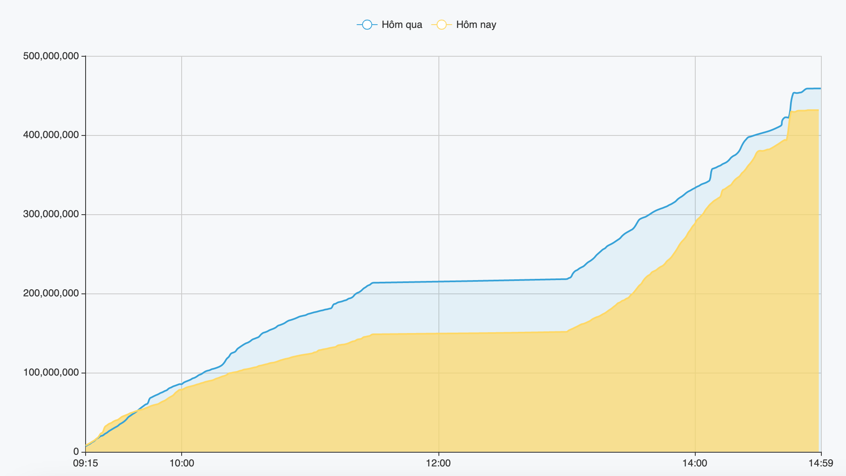Click the 400,000,000 y-axis label
The image size is (846, 476).
[x=51, y=135]
